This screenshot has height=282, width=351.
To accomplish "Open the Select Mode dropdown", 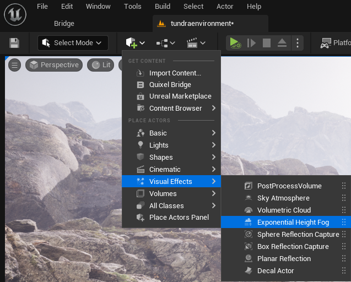I will click(x=73, y=43).
